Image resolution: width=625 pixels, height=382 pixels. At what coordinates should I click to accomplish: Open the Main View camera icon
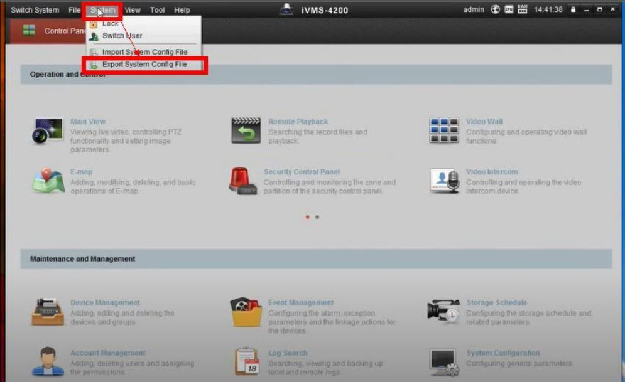(48, 131)
